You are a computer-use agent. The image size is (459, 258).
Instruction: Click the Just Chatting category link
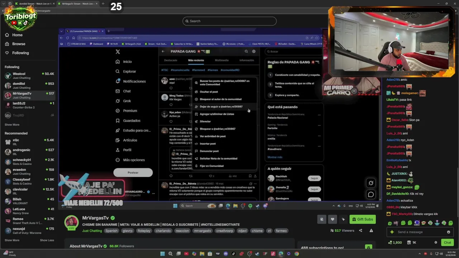(x=92, y=231)
